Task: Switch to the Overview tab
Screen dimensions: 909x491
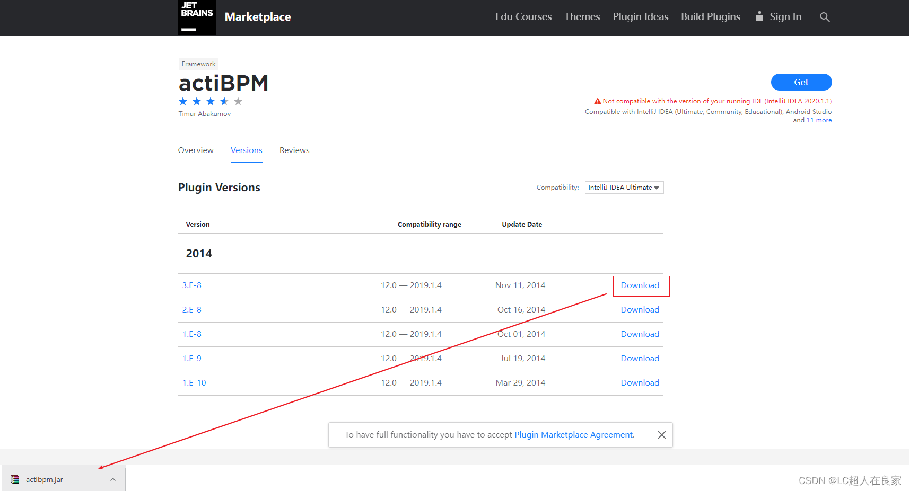Action: 196,150
